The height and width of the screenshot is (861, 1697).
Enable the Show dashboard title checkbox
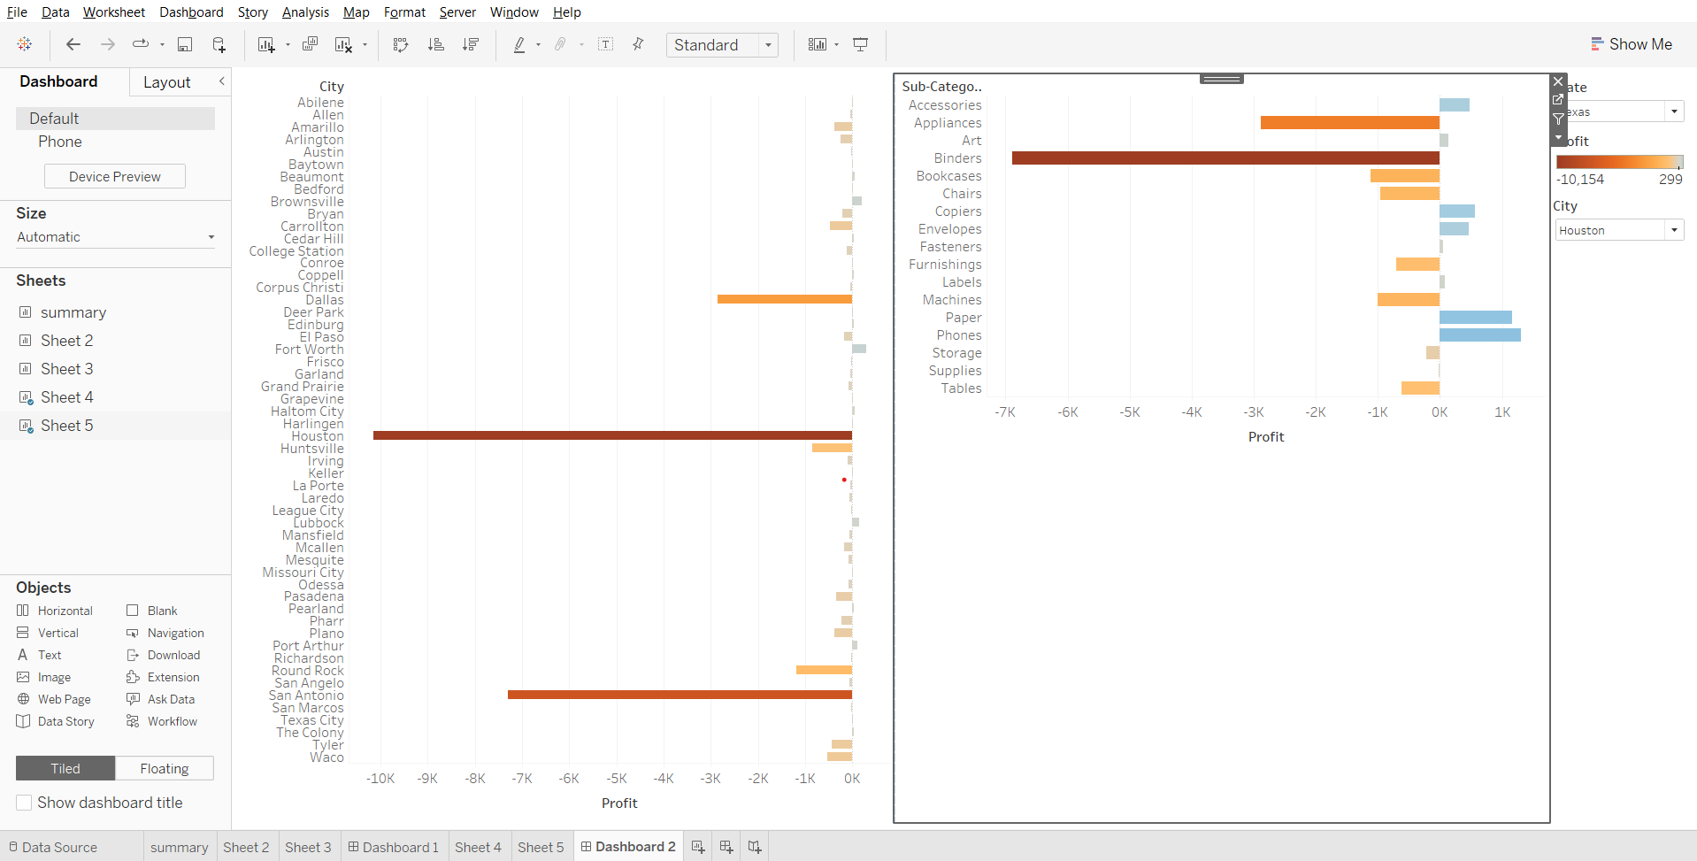click(25, 803)
